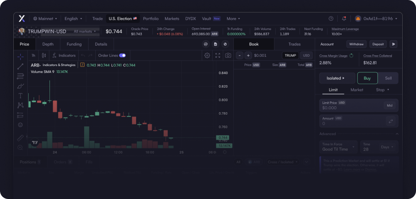The height and width of the screenshot is (199, 416).
Task: Take a chart snapshot with camera icon
Action: (228, 55)
